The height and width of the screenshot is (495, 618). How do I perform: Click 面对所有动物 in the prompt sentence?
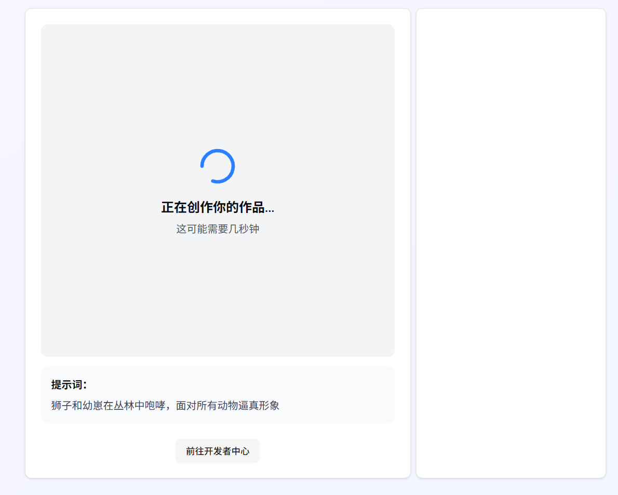point(207,406)
